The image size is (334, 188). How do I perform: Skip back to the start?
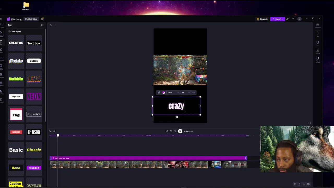pos(167,131)
